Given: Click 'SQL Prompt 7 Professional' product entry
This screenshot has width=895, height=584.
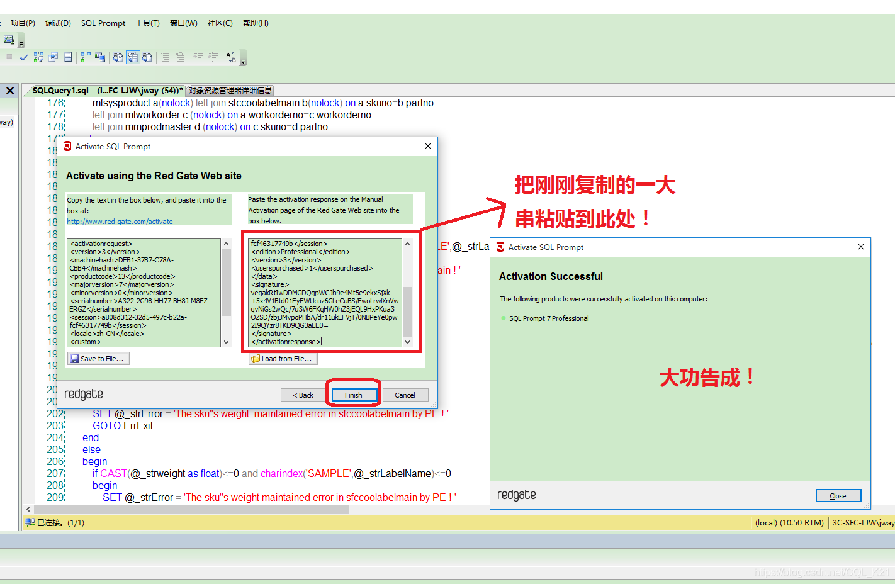Looking at the screenshot, I should tap(549, 318).
